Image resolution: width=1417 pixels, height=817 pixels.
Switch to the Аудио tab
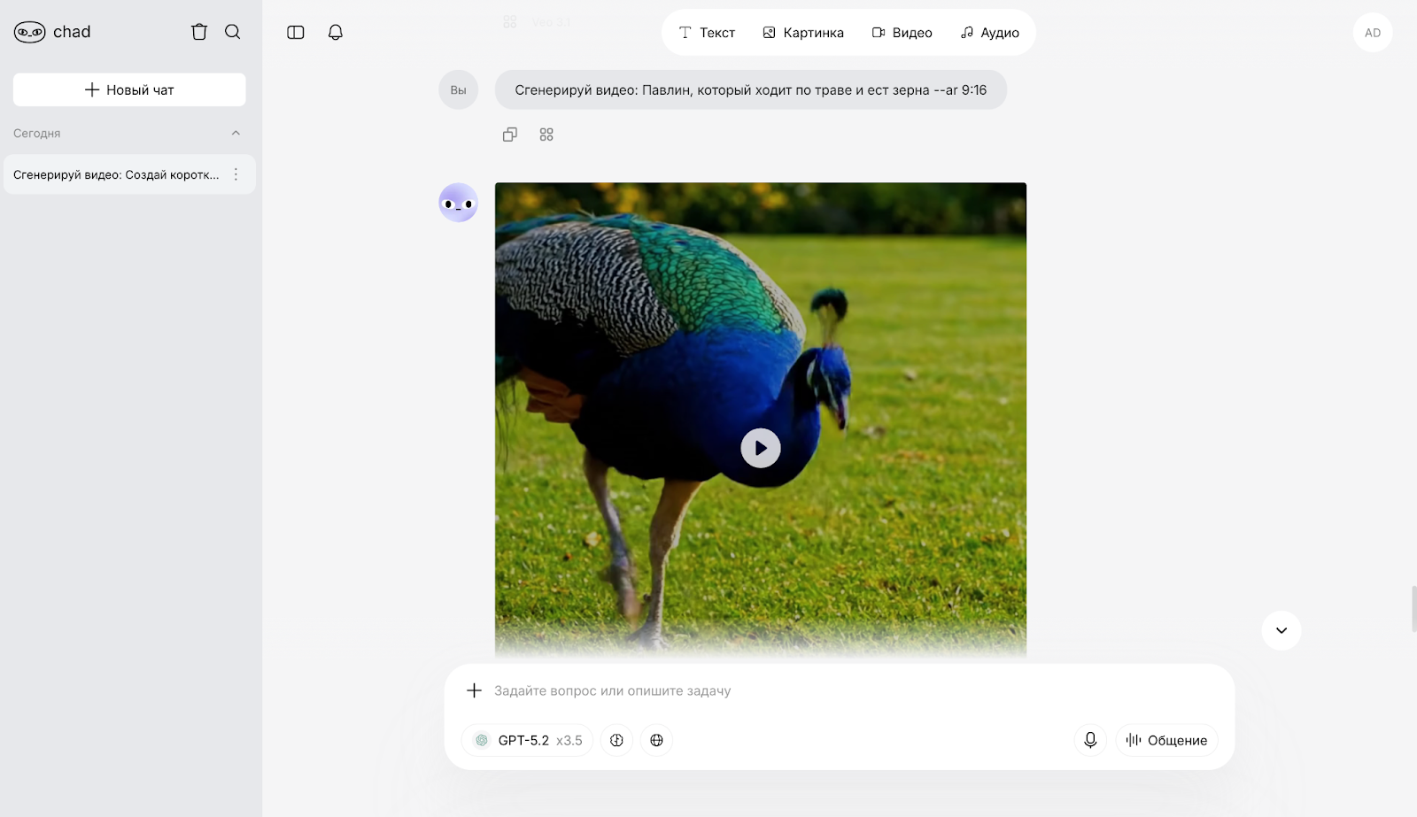click(x=989, y=33)
